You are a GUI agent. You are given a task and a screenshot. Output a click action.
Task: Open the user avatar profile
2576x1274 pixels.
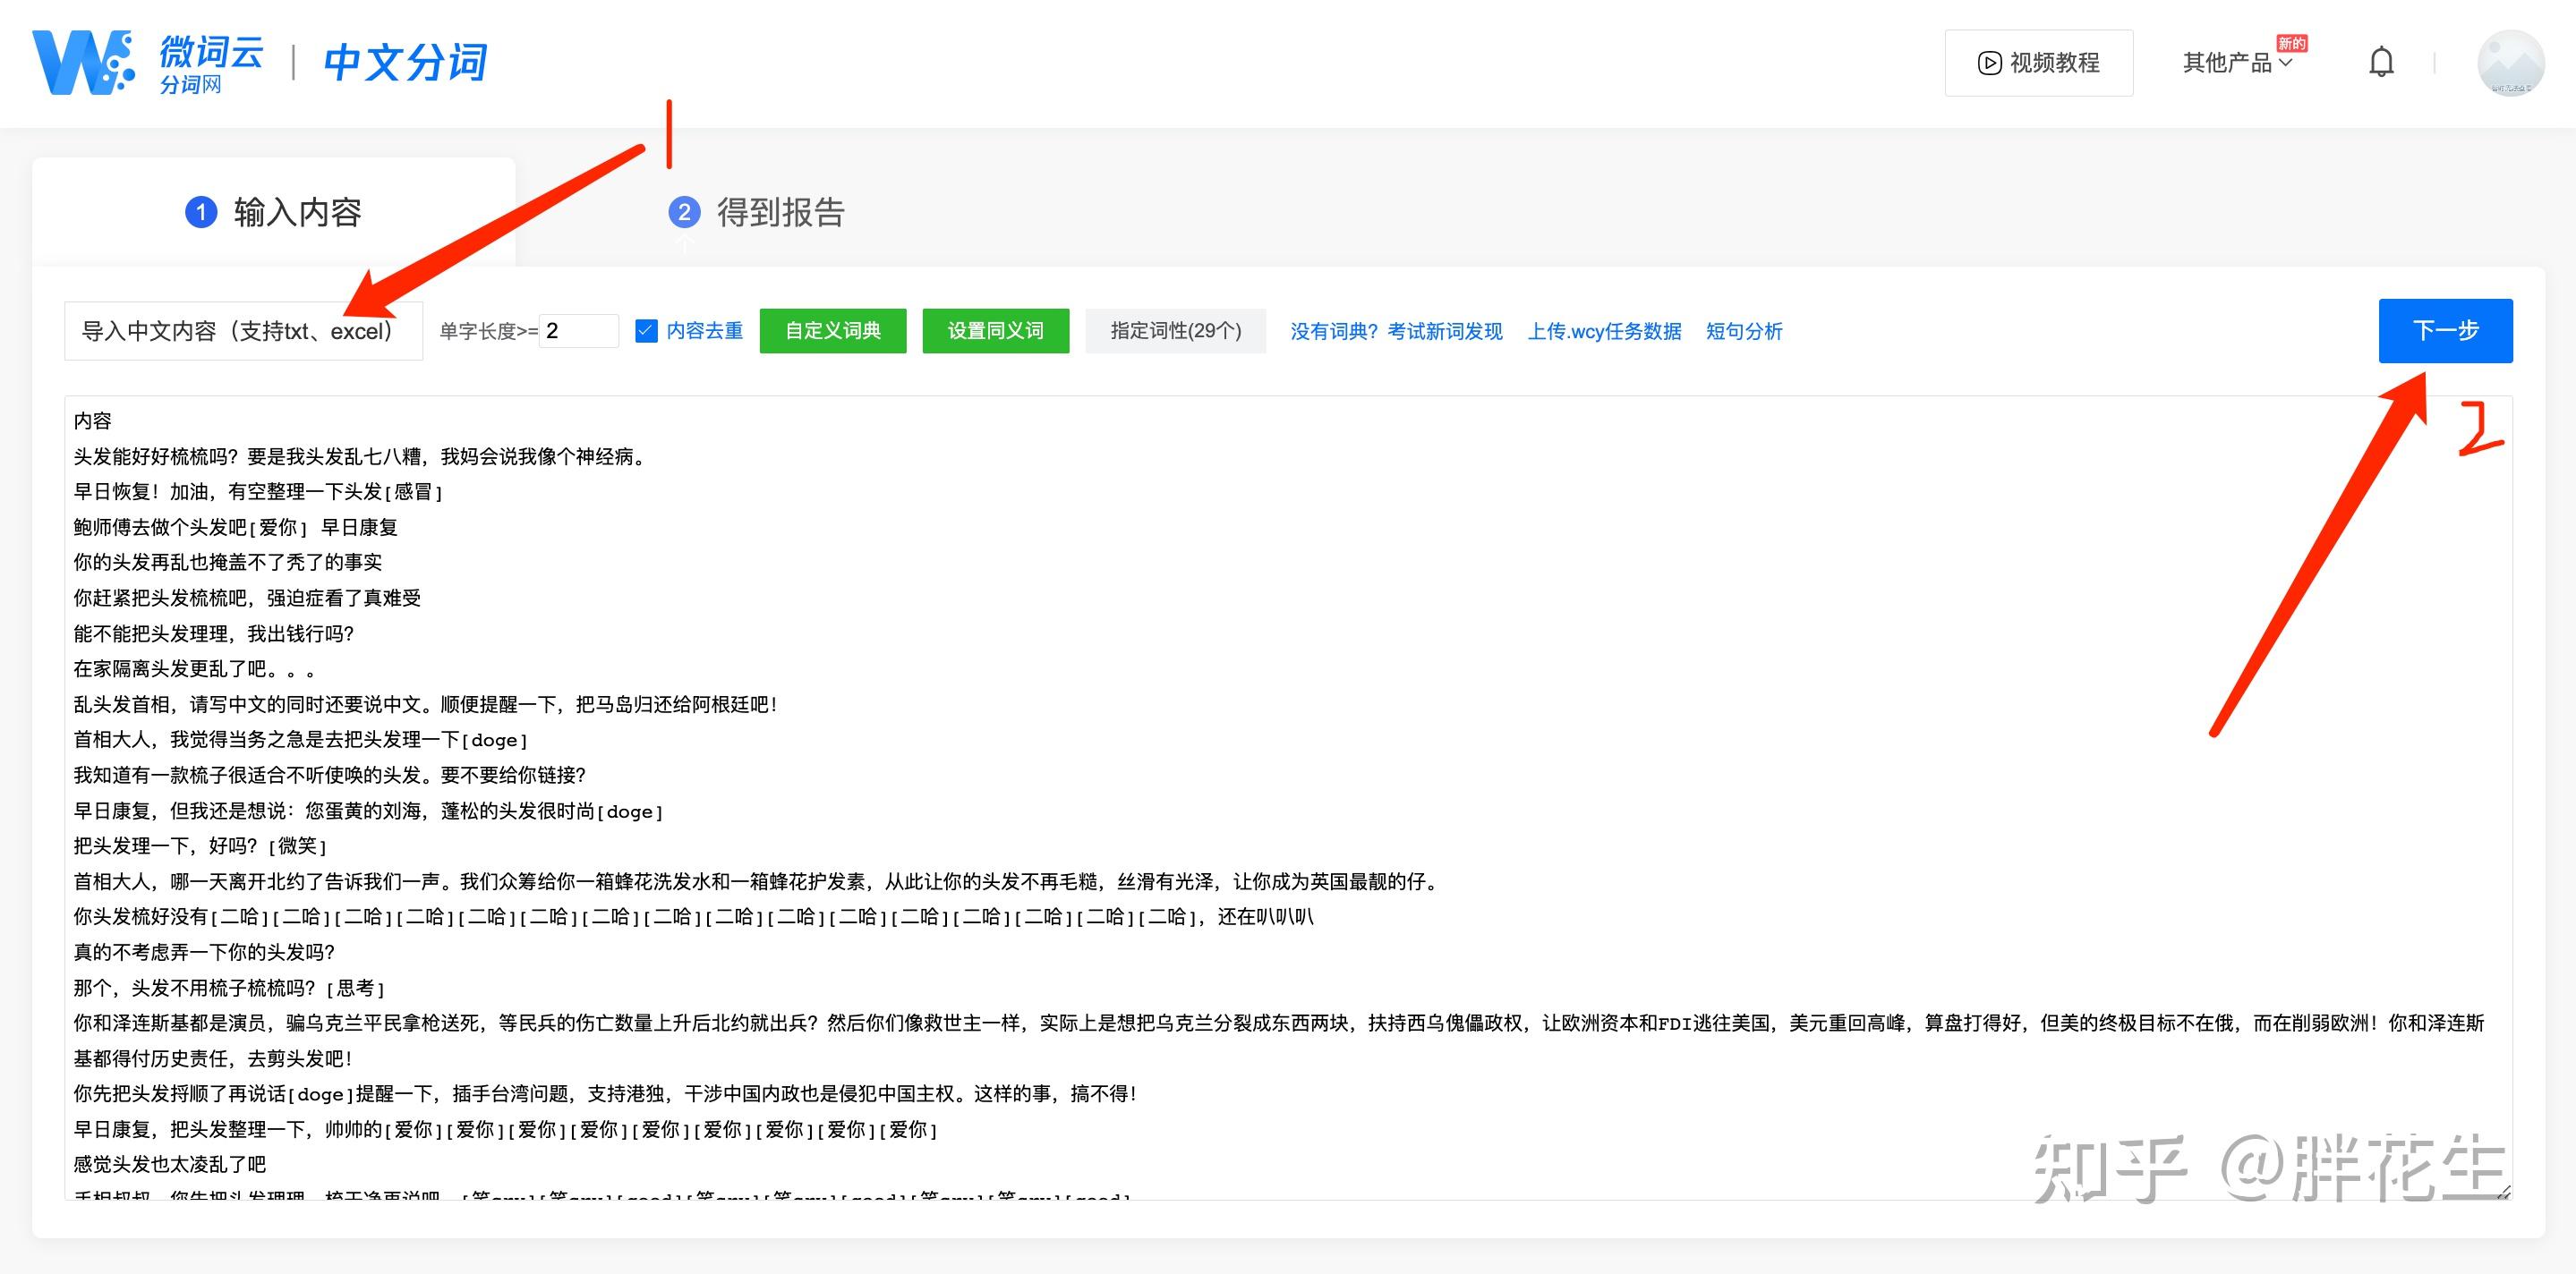2510,63
